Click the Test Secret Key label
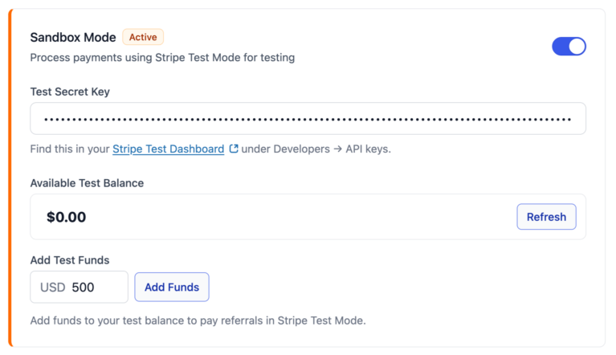Viewport: 616px width, 355px height. [70, 92]
